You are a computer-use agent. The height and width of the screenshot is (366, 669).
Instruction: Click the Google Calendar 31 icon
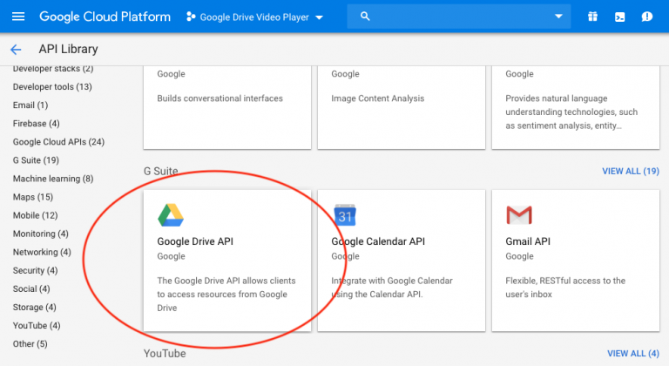[x=345, y=214]
